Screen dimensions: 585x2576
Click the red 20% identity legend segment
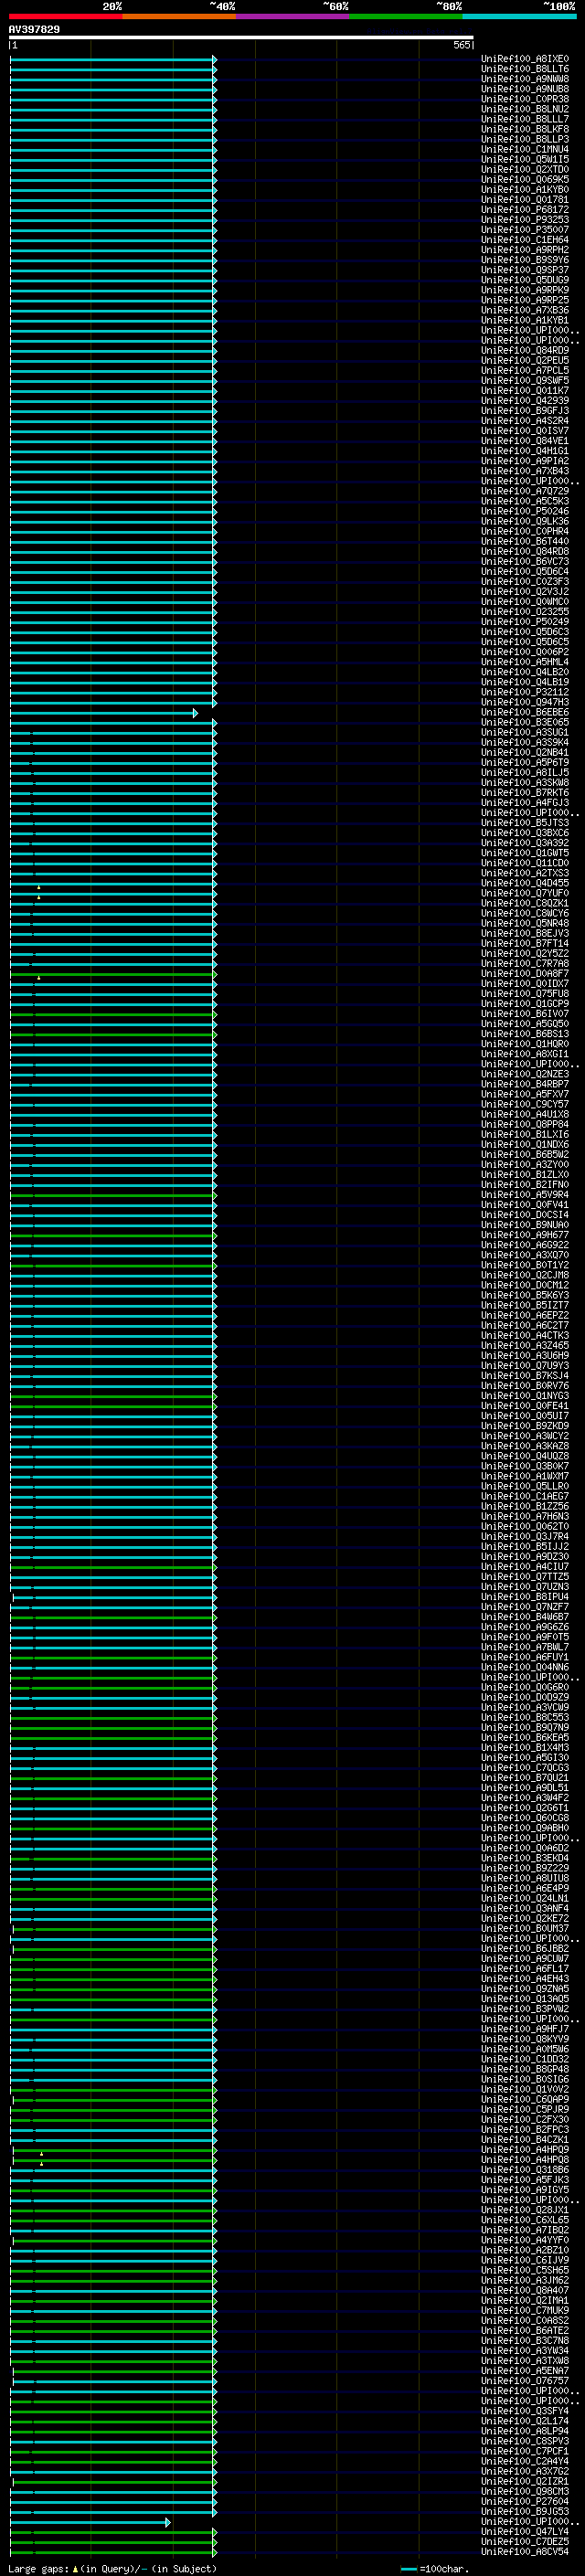66,16
